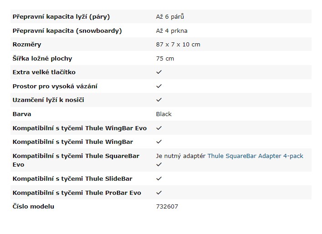The image size is (322, 234).
Task: Click the 'Až 6 párů' ski capacity value
Action: click(170, 16)
